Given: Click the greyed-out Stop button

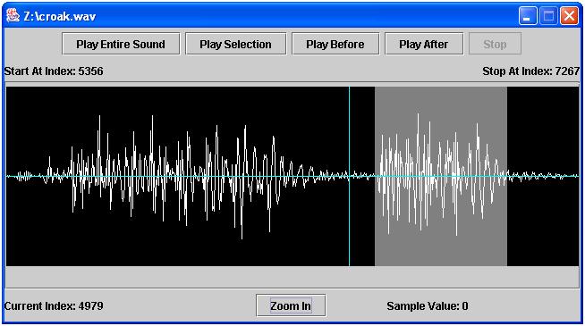Looking at the screenshot, I should click(x=495, y=44).
